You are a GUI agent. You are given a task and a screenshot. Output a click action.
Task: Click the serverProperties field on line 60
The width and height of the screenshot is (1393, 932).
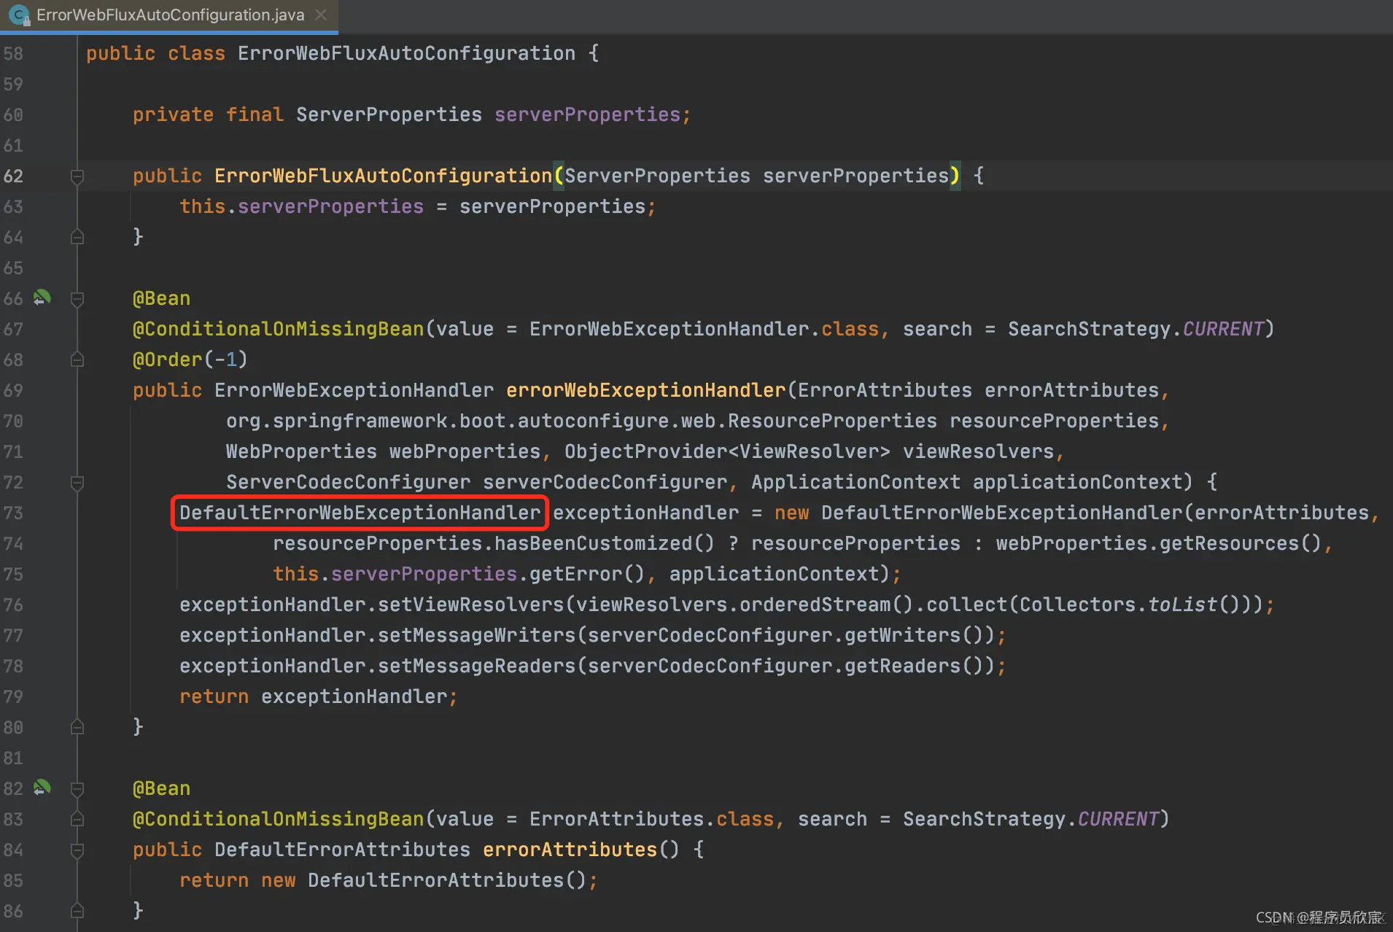pos(588,114)
